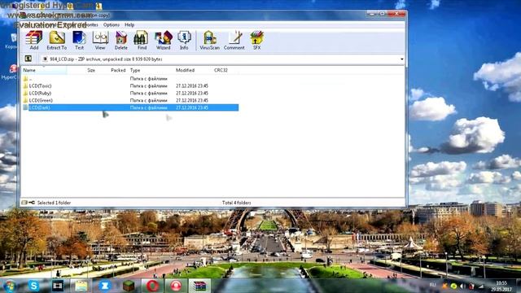The height and width of the screenshot is (293, 521).
Task: Select the LCD(Dark) folder
Action: 130,107
